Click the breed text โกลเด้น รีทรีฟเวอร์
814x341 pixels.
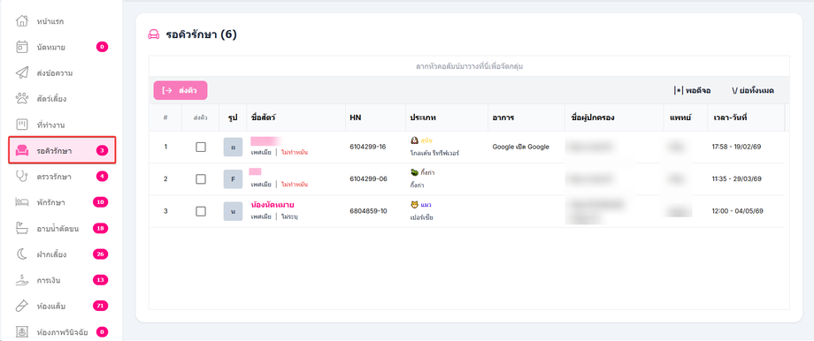click(x=434, y=154)
